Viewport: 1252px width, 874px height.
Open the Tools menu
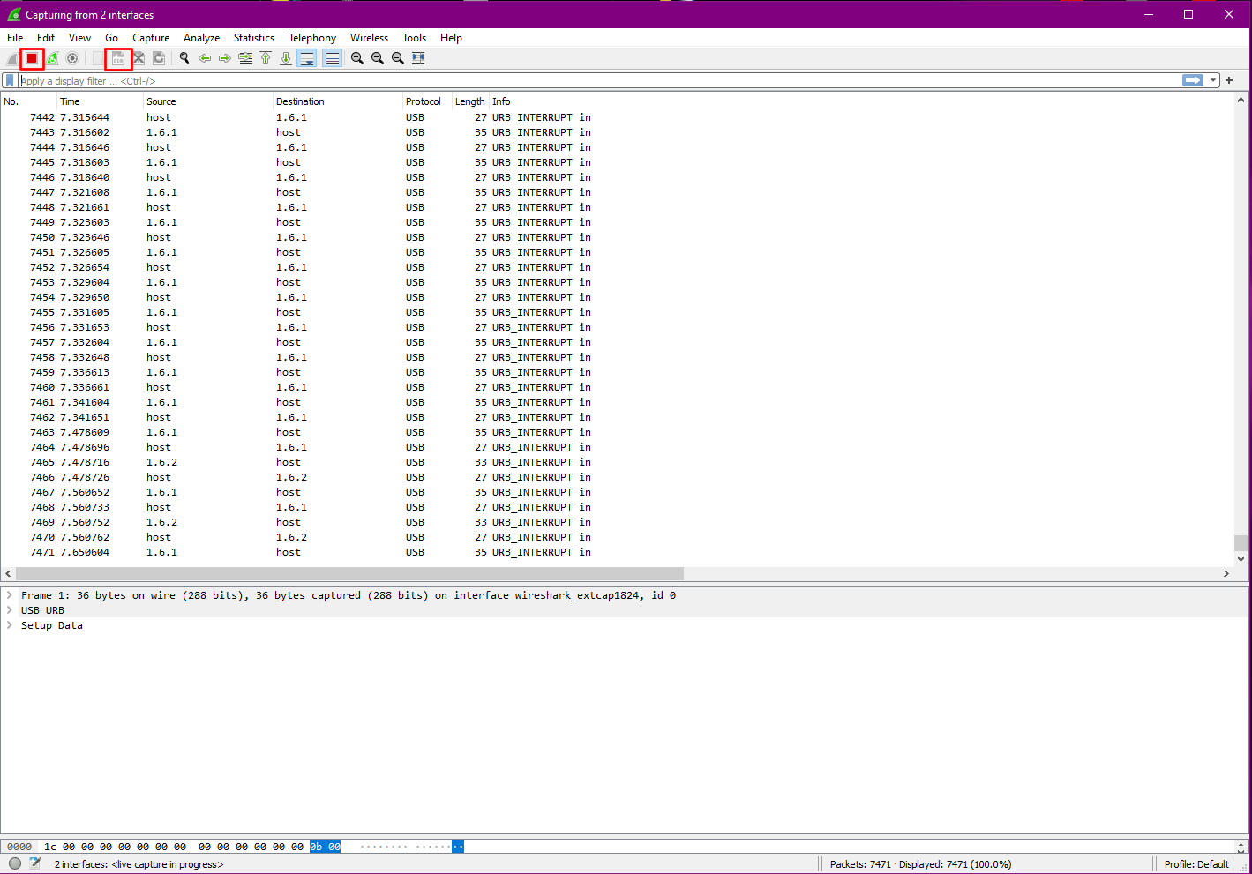coord(414,38)
